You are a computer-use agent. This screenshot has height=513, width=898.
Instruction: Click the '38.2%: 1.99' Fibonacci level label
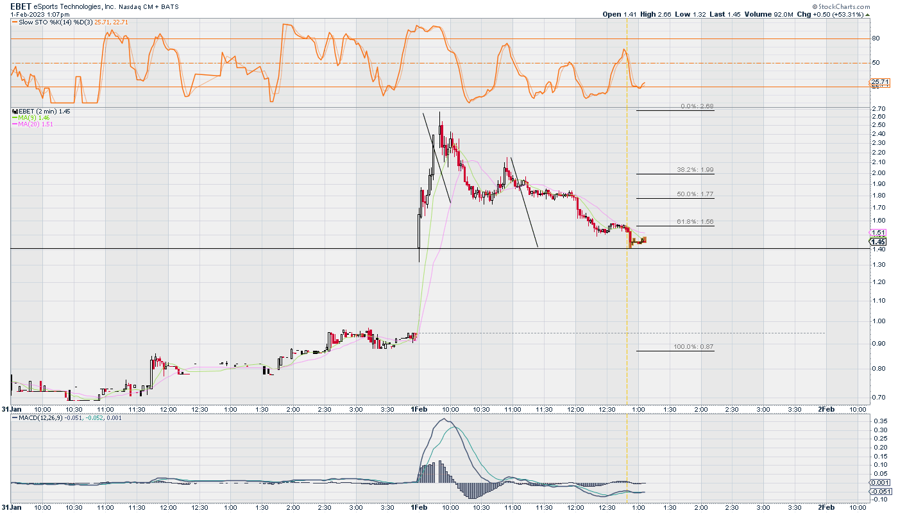tap(695, 170)
